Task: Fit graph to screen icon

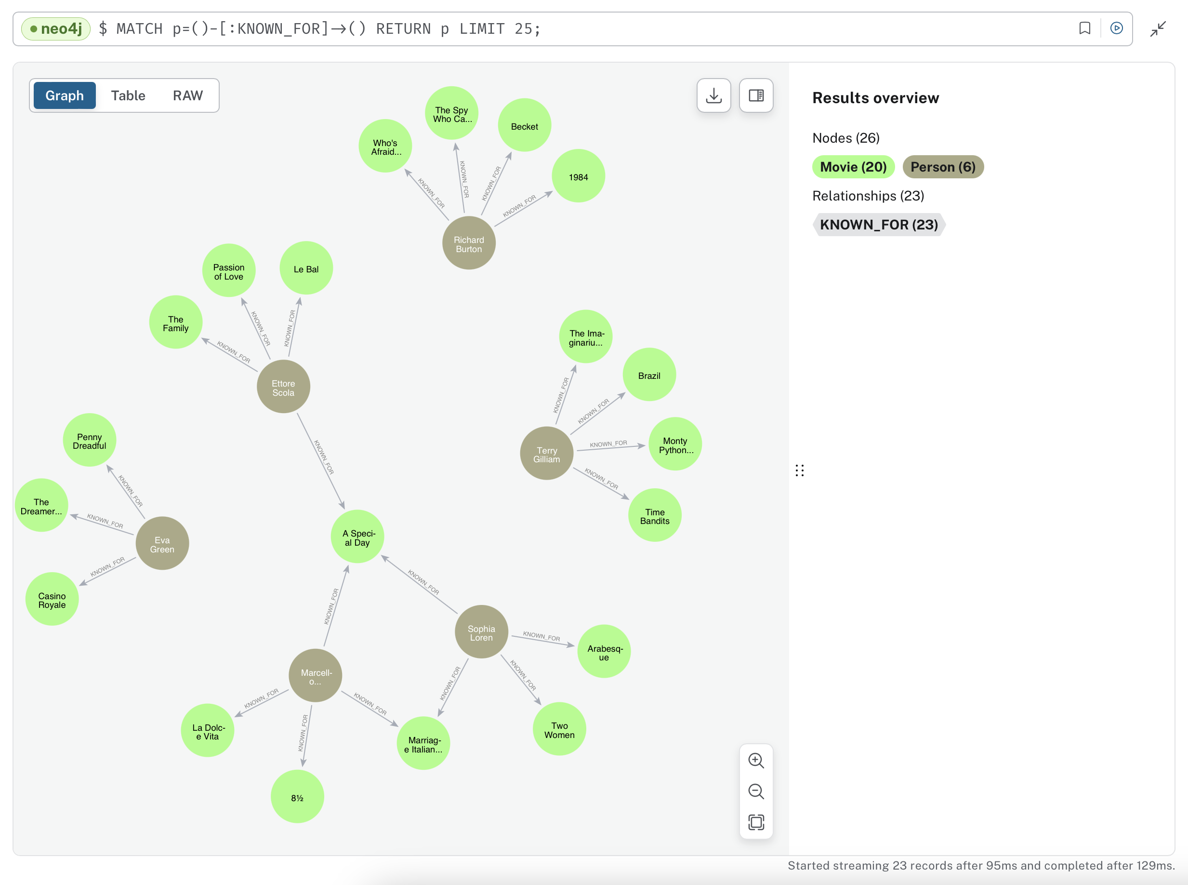Action: [x=755, y=822]
